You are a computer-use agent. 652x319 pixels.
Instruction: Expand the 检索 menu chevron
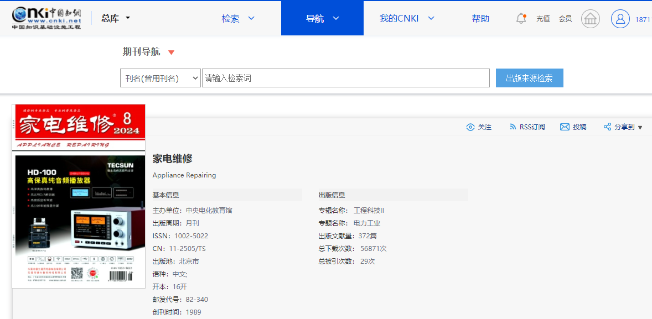251,18
